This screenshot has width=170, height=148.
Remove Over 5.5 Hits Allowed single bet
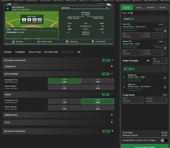tap(165, 31)
